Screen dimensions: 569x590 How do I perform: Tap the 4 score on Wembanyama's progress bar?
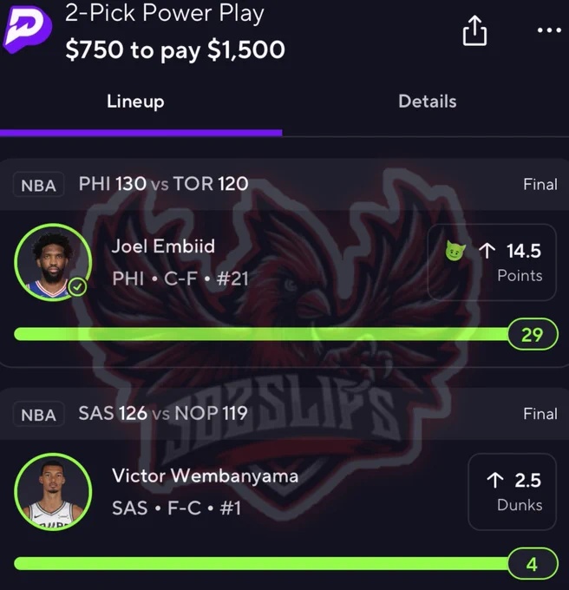pyautogui.click(x=533, y=564)
